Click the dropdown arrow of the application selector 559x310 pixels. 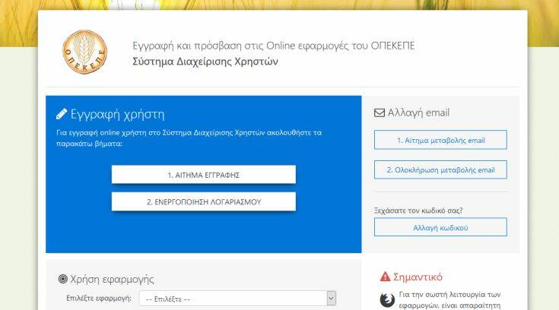click(x=331, y=299)
